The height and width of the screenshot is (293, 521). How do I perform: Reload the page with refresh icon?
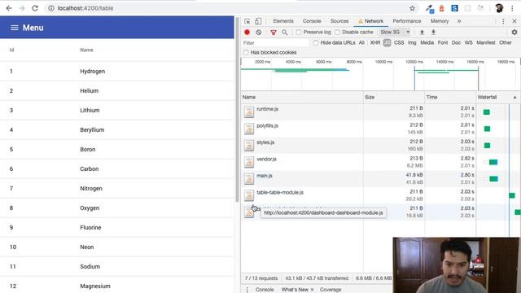[35, 8]
